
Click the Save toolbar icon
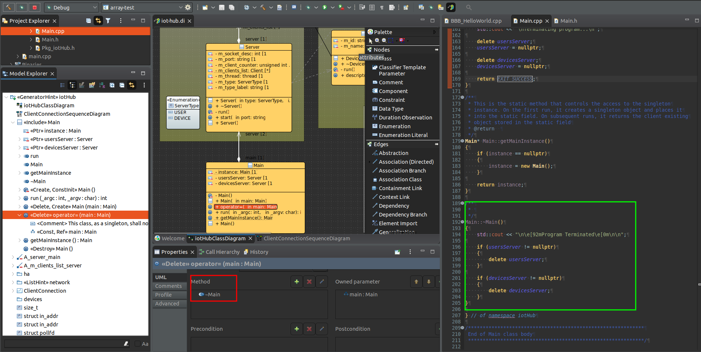[x=222, y=7]
